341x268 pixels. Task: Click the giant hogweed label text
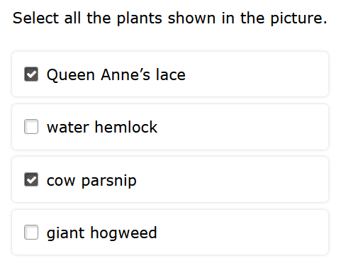pos(102,233)
